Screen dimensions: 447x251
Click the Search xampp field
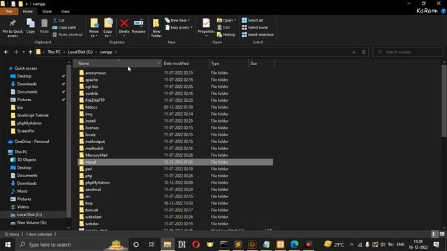408,52
